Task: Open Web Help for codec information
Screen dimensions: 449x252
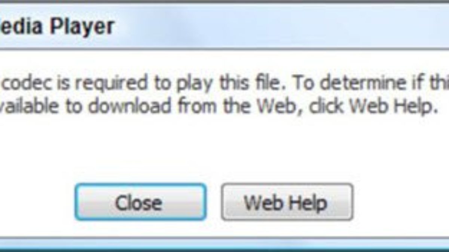Action: point(287,202)
